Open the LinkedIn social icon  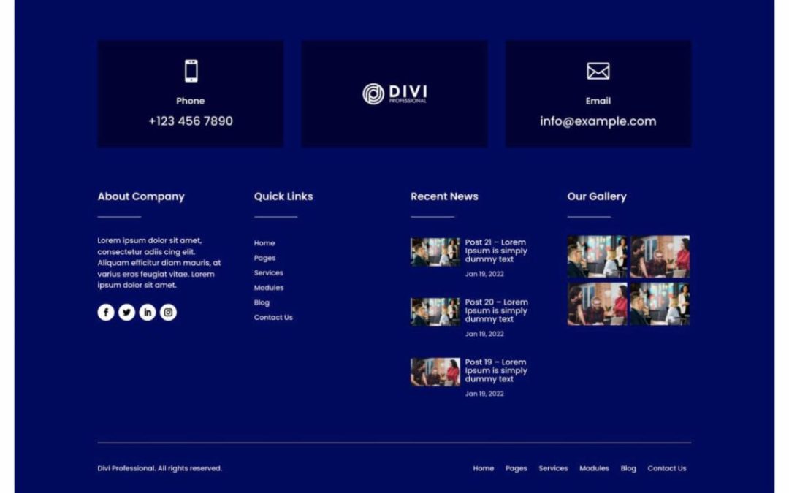pyautogui.click(x=148, y=313)
